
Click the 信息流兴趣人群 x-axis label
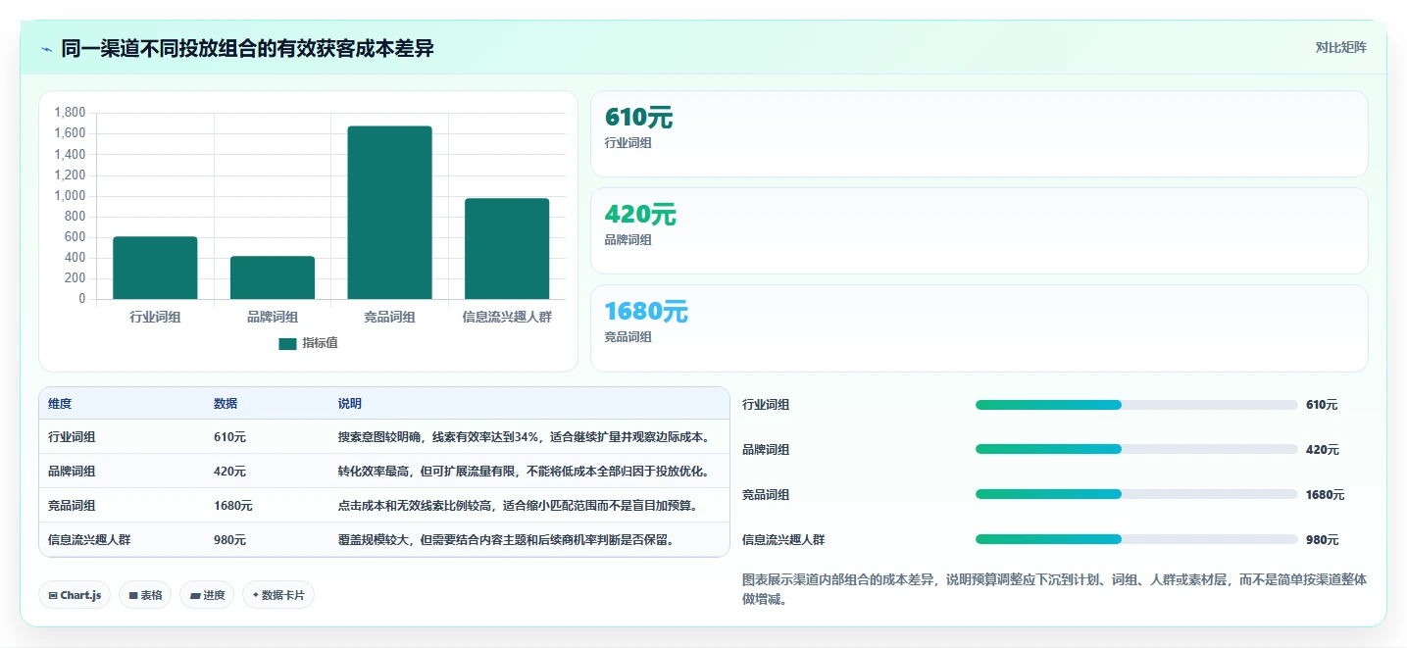(x=507, y=317)
